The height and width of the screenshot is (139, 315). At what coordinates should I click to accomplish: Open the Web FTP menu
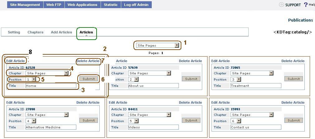(x=54, y=5)
